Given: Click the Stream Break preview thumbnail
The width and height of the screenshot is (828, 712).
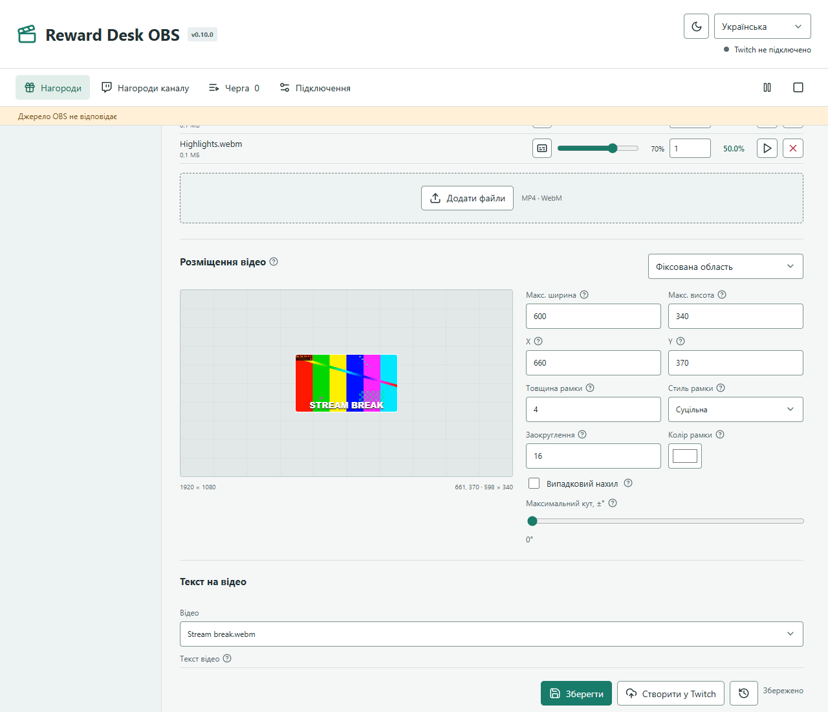Looking at the screenshot, I should click(346, 383).
